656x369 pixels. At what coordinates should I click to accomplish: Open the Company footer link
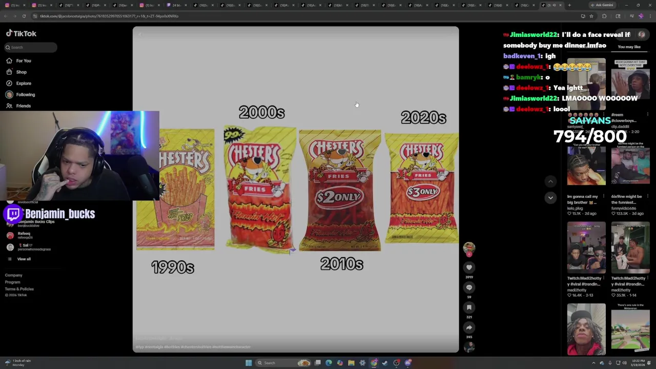(x=14, y=275)
